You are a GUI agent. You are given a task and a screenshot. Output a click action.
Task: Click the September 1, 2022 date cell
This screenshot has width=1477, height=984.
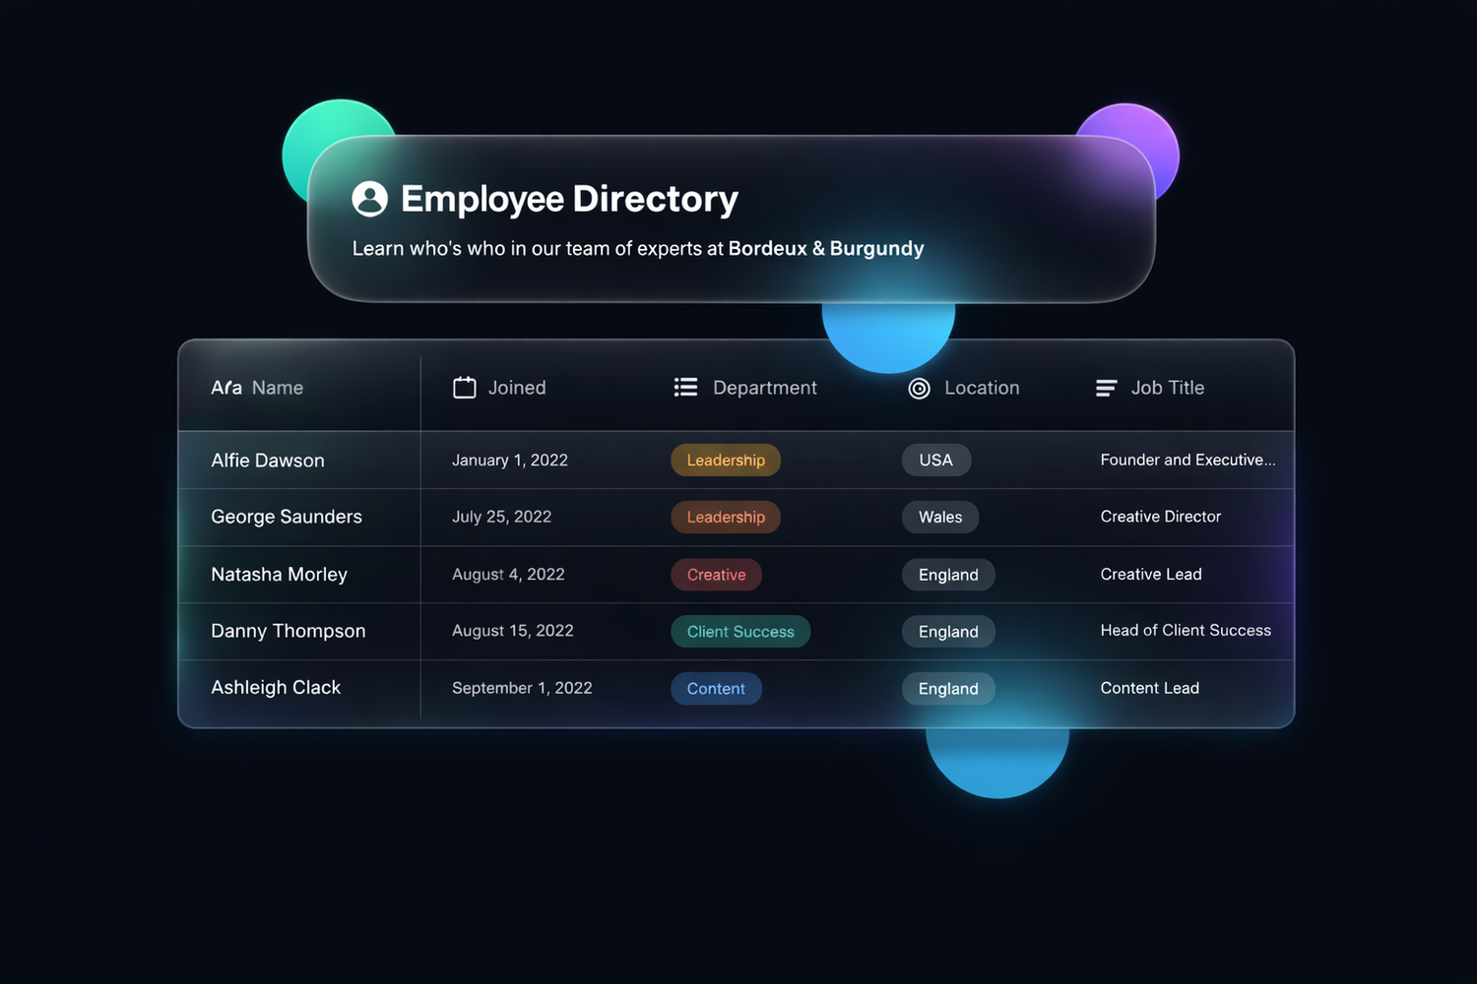522,688
